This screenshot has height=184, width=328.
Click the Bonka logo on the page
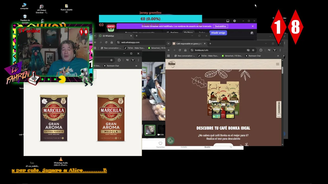point(172,64)
